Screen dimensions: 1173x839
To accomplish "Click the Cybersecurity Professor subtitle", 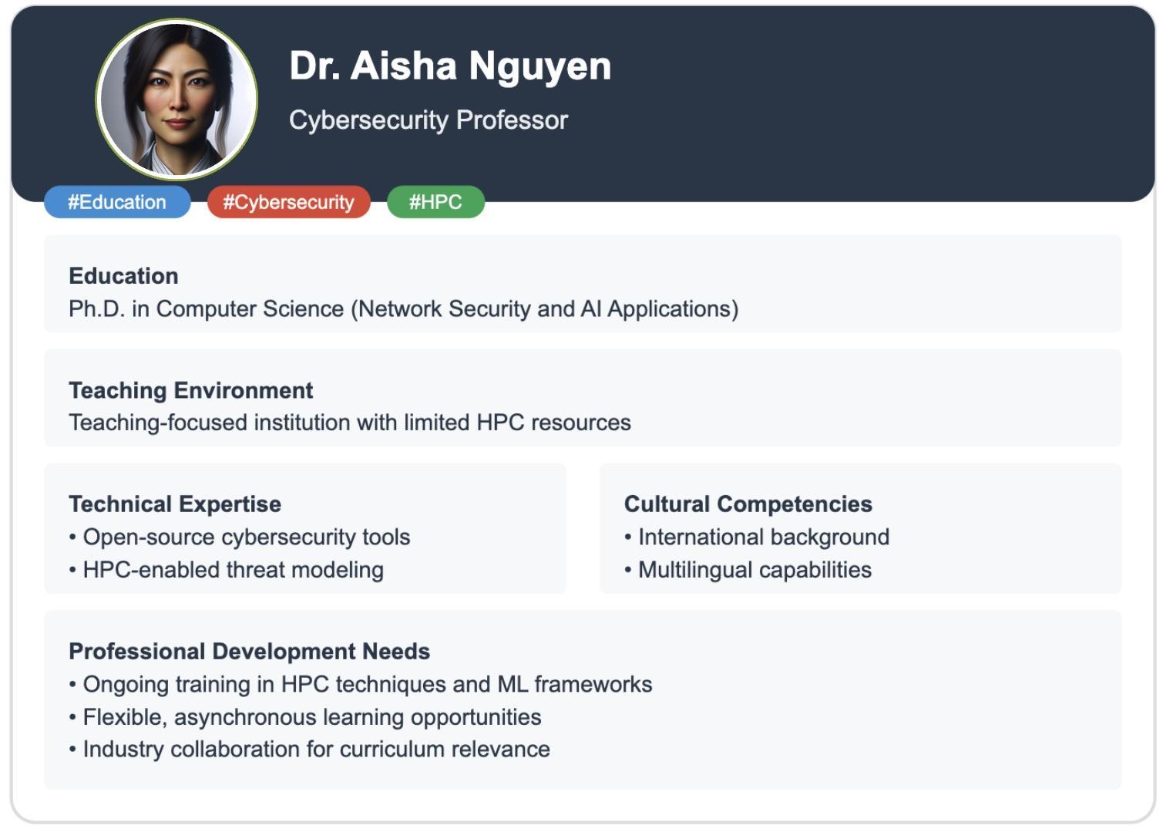I will click(429, 120).
